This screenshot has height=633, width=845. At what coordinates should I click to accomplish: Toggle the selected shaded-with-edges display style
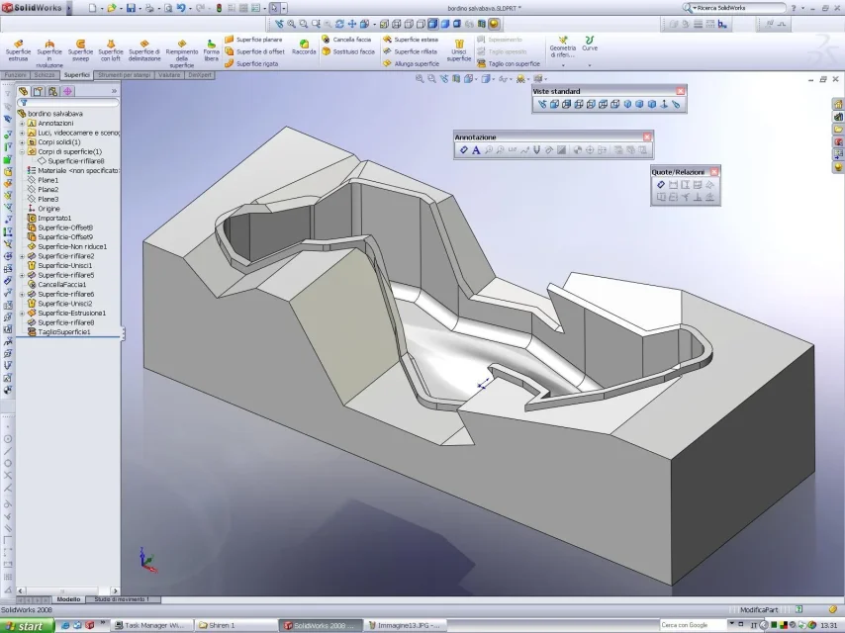[x=432, y=24]
